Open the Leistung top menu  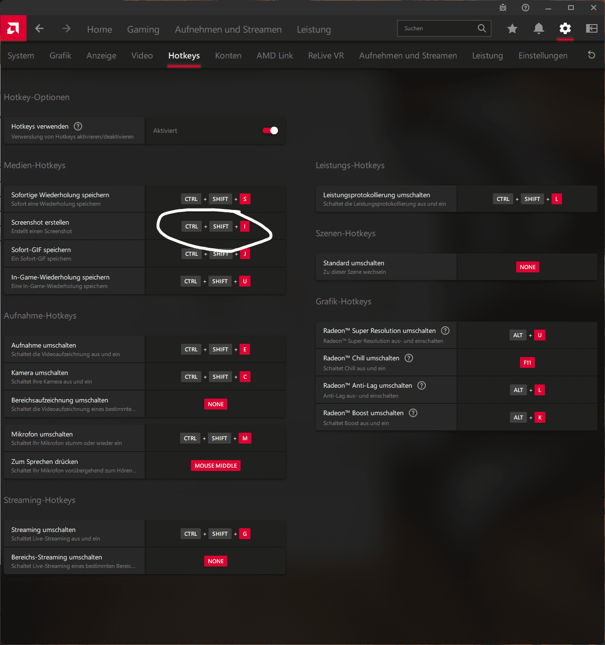click(x=314, y=29)
